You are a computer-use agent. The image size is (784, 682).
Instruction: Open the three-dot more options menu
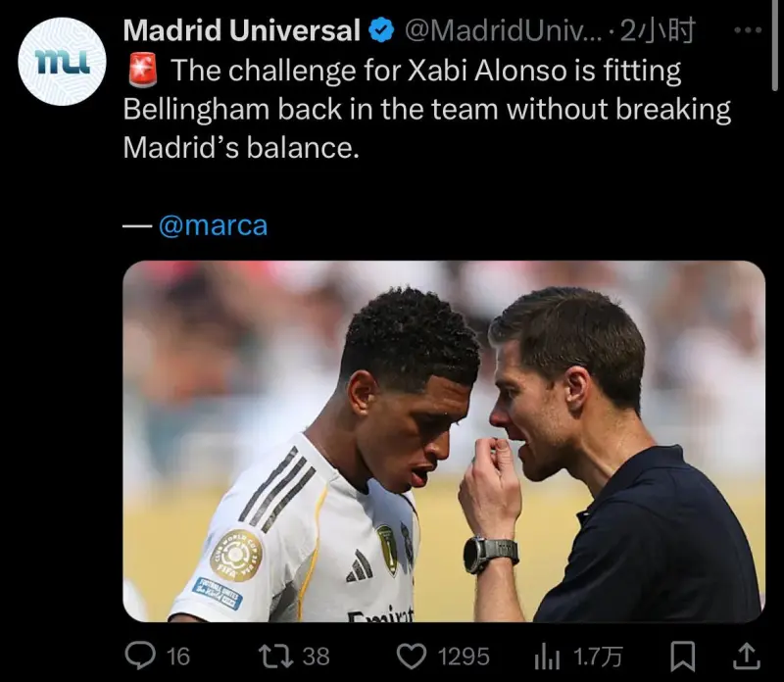coord(748,30)
